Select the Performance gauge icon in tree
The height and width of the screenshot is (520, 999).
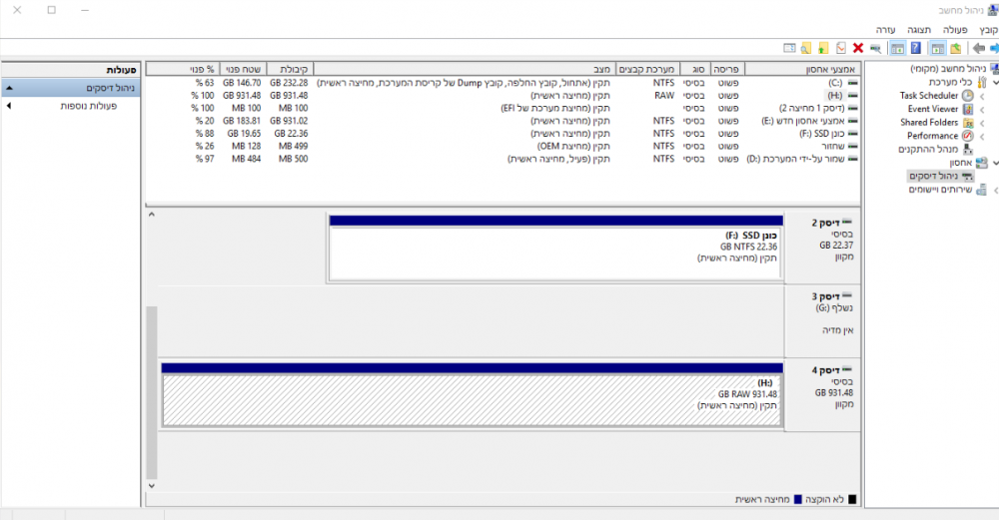(968, 136)
